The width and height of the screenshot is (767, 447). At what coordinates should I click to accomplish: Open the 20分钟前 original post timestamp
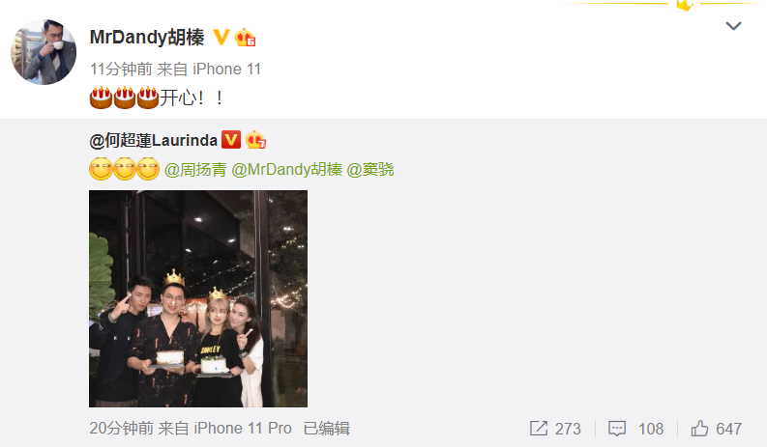click(x=121, y=429)
